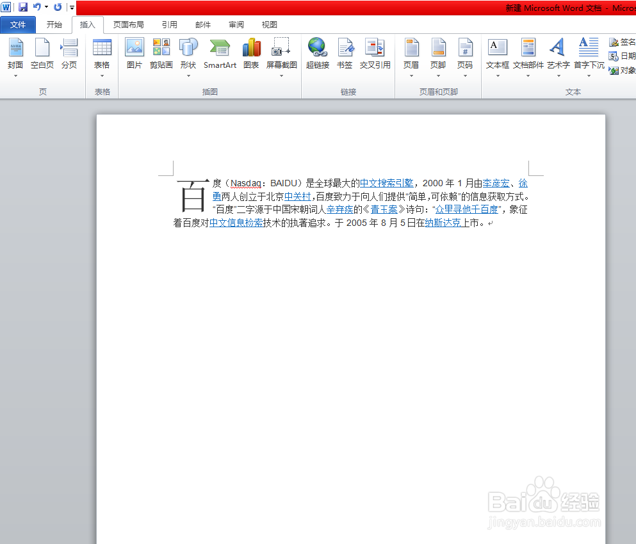Insert a SmartArt graphic

pyautogui.click(x=220, y=53)
